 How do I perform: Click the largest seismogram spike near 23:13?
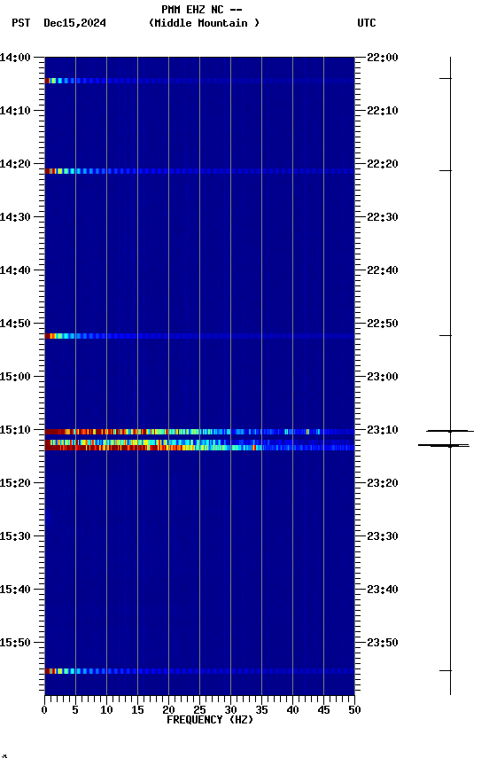click(x=444, y=446)
